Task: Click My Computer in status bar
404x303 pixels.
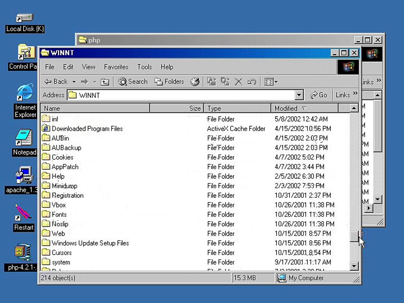Action: pyautogui.click(x=300, y=278)
